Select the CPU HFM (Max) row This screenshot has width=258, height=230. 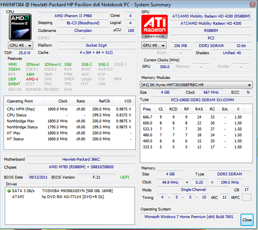point(69,109)
